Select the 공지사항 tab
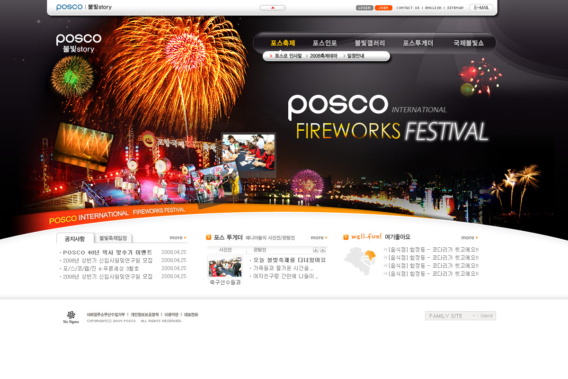Image resolution: width=568 pixels, height=379 pixels. tap(75, 238)
